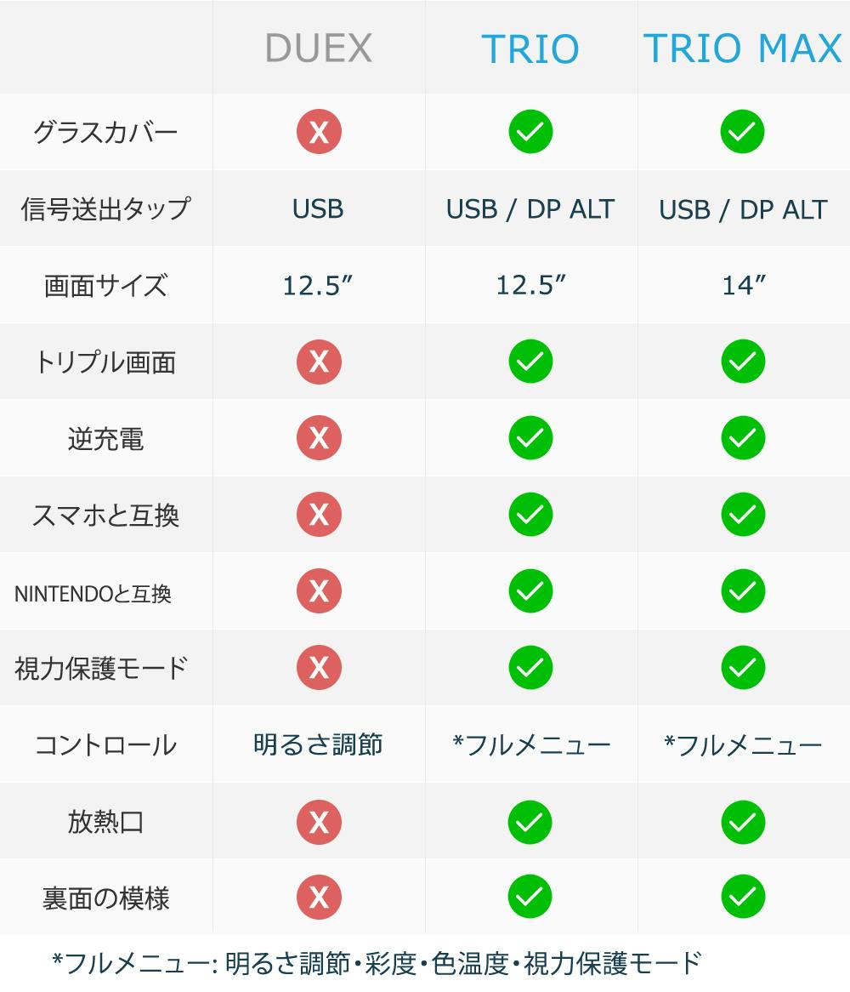The width and height of the screenshot is (850, 992).
Task: Click DUEX red X for 視力保護モード
Action: coord(319,668)
